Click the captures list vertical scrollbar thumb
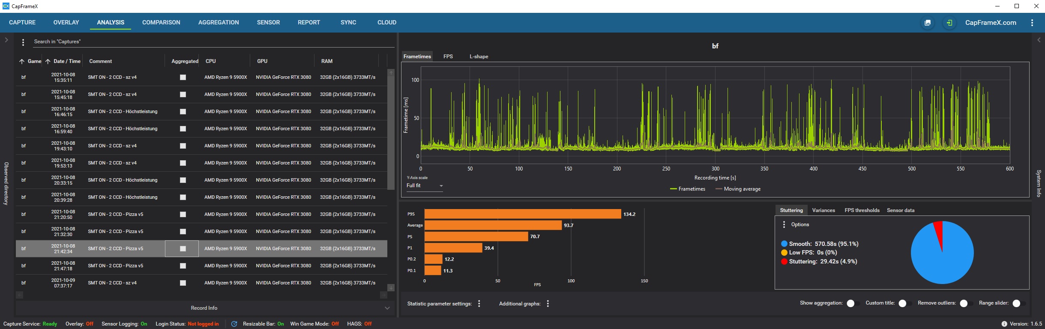The image size is (1045, 329). pyautogui.click(x=391, y=133)
